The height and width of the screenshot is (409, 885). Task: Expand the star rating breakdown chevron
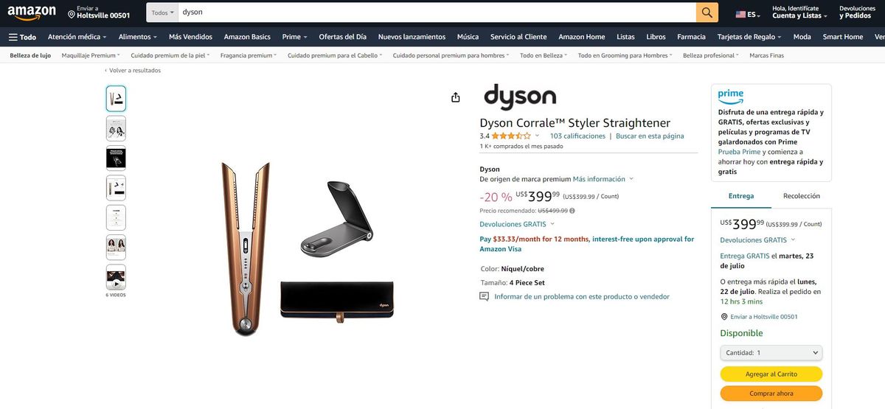coord(537,136)
